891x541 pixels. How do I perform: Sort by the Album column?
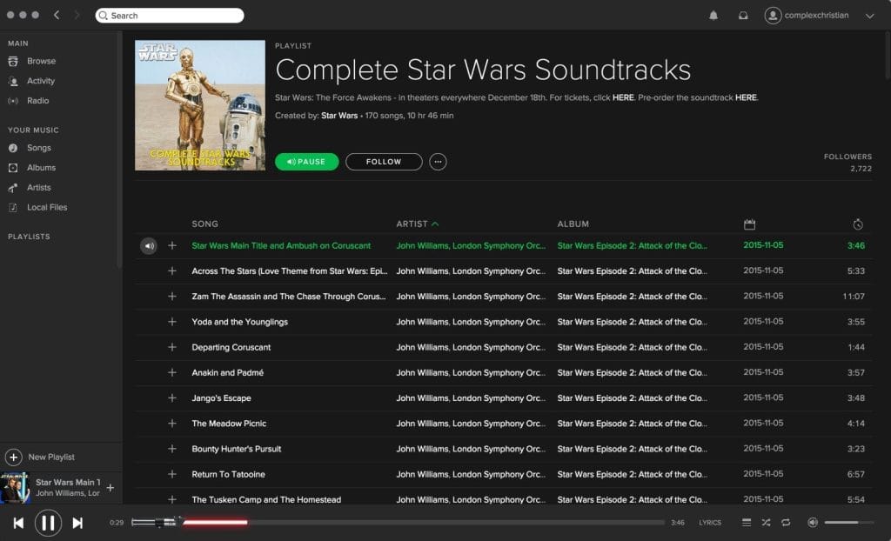click(573, 224)
